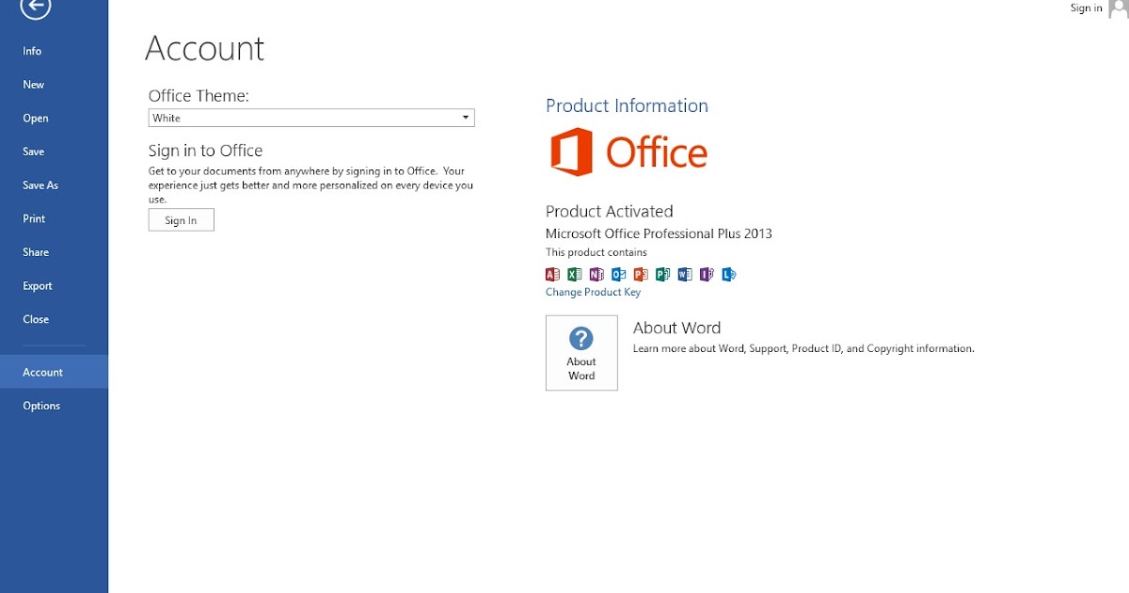The height and width of the screenshot is (593, 1129).
Task: Click the Excel app icon
Action: 574,275
